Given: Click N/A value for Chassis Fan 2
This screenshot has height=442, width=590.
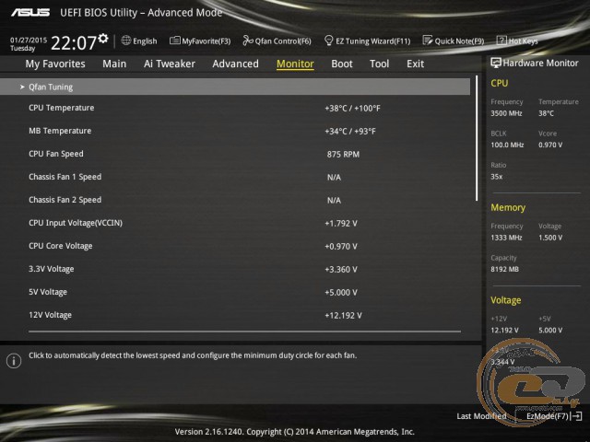Looking at the screenshot, I should coord(334,201).
